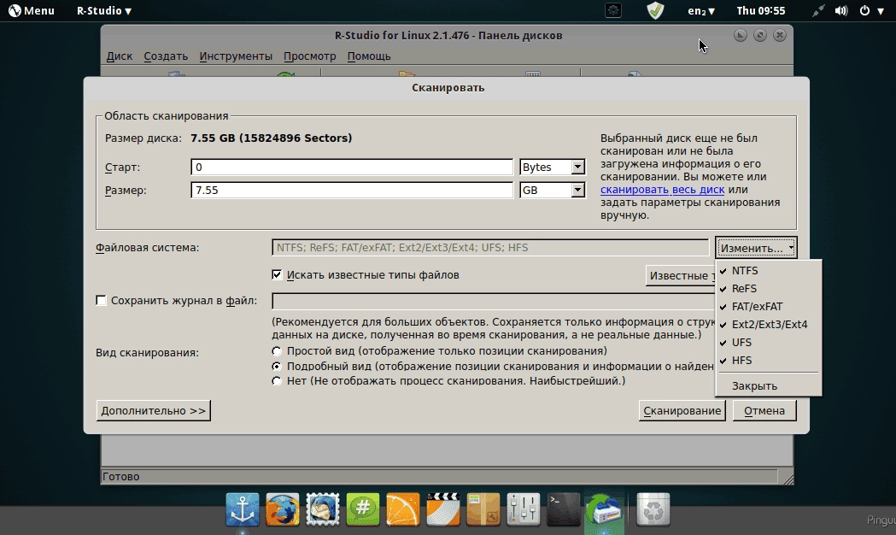
Task: Toggle Ext2/Ext3/Ext4 file system option
Action: [x=768, y=324]
